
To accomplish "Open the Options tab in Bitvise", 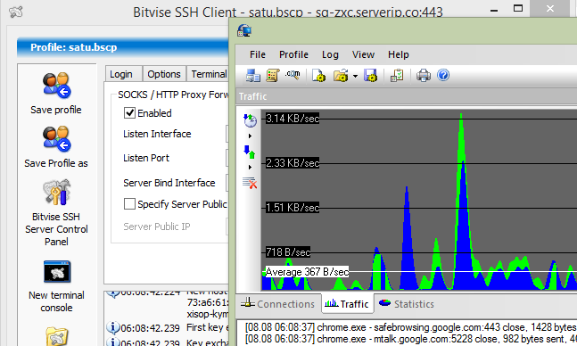I will coord(164,74).
